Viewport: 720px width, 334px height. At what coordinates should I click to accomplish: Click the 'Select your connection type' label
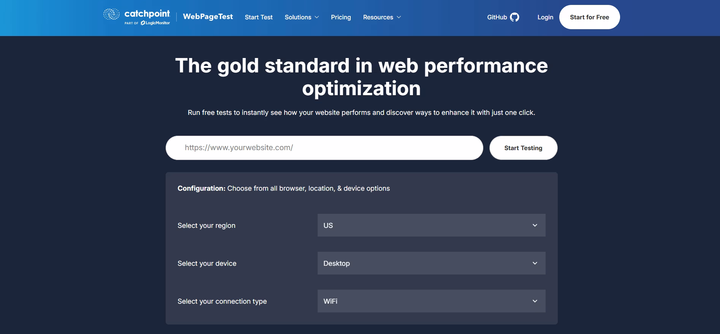click(222, 301)
